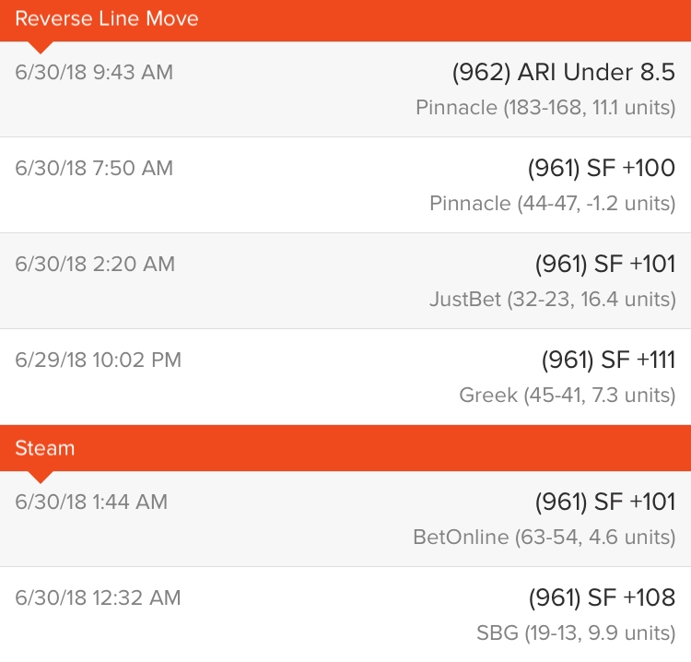Screen dimensions: 691x662
Task: Select the SF +108 SBG steam row
Action: click(x=345, y=614)
